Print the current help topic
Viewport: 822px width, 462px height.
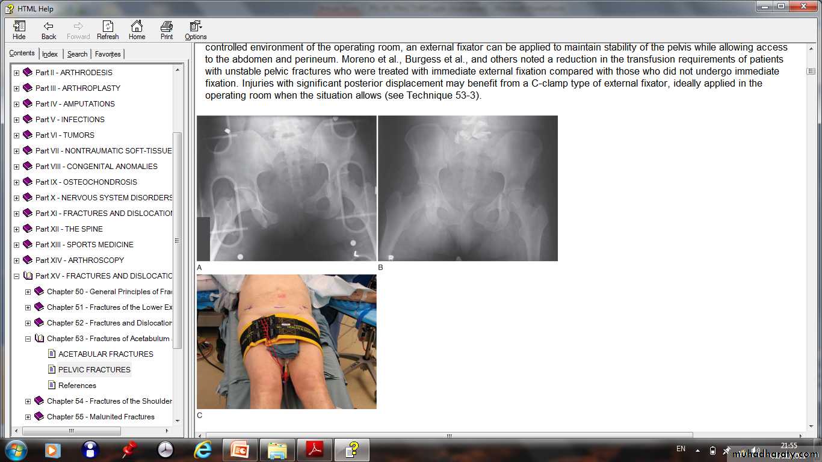pos(167,30)
